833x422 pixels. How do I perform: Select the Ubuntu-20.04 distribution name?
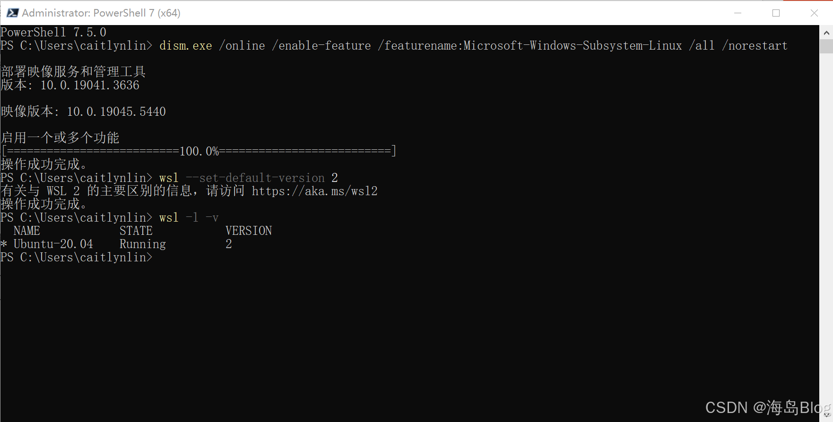52,244
